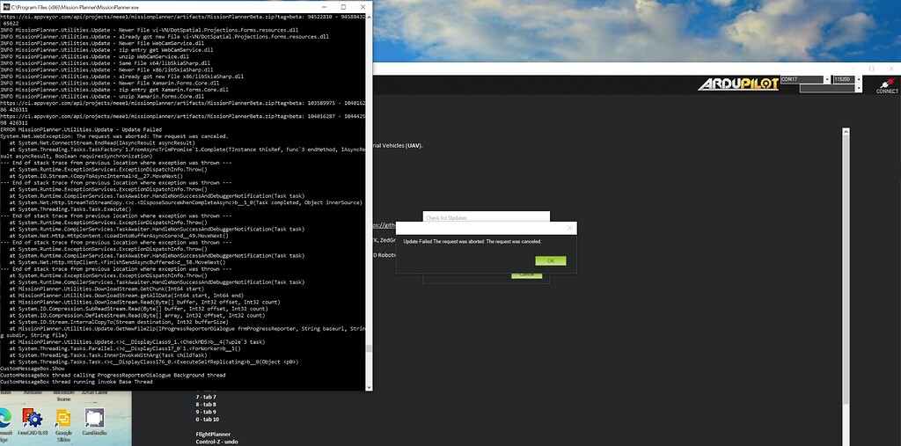
Task: Expand the 115200 baud rate dropdown
Action: click(859, 80)
